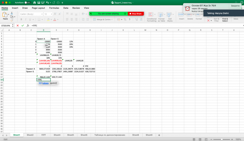Open Find & Select menu
Viewport: 244px width, 141px height.
tap(225, 20)
